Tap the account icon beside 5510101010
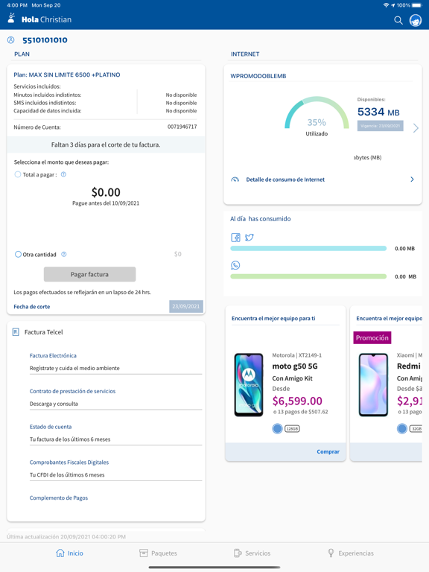The image size is (429, 572). (11, 40)
